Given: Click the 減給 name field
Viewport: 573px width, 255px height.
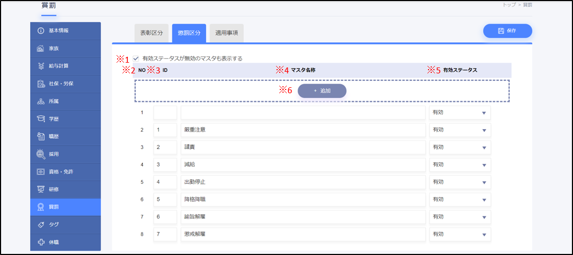Looking at the screenshot, I should pyautogui.click(x=303, y=165).
